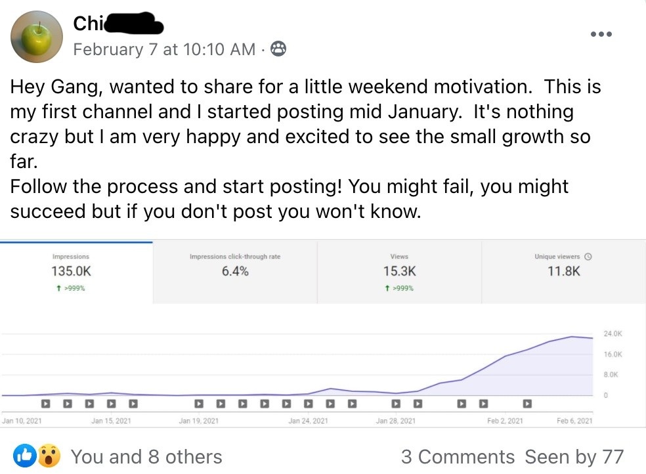Click the blue thumbs-up Like reaction icon
The height and width of the screenshot is (474, 646).
click(x=25, y=456)
